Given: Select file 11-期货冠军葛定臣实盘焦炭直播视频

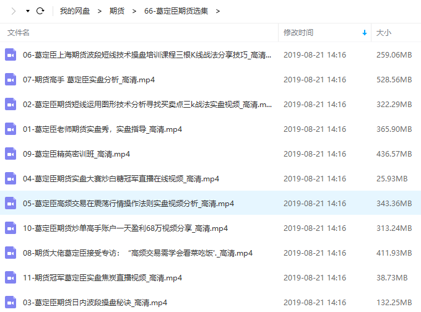Looking at the screenshot, I should pos(103,277).
